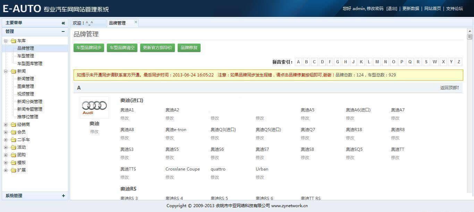Screen dimensions: 474x212
Task: Open 视频管理 in the sidebar tree
Action: [26, 94]
